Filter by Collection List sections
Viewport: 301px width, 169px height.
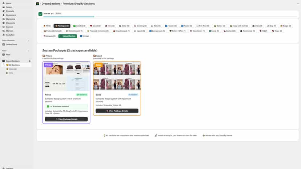(x=74, y=31)
